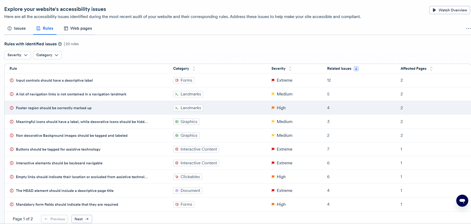Click Graphics tag on Meaningful icons row
This screenshot has width=471, height=224.
[186, 122]
